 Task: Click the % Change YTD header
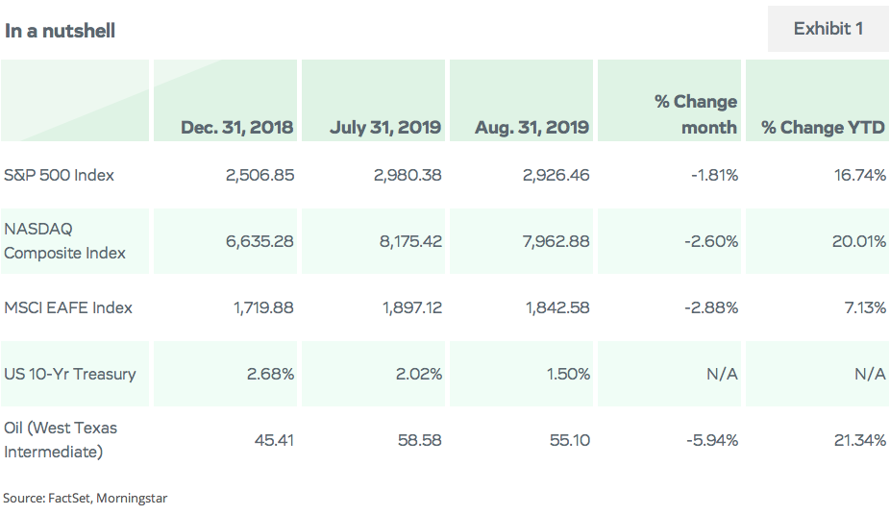(823, 127)
